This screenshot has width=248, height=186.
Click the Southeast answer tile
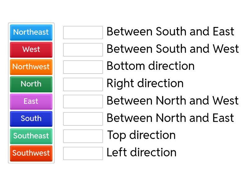pyautogui.click(x=31, y=136)
